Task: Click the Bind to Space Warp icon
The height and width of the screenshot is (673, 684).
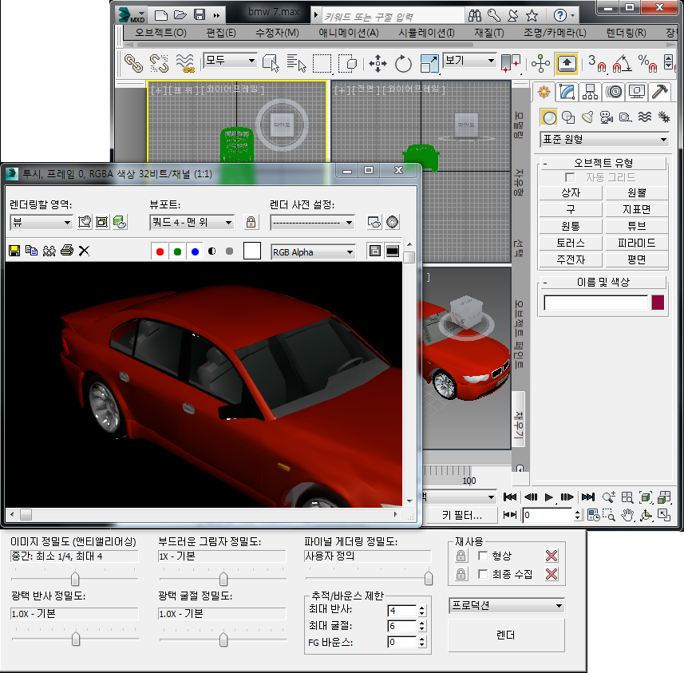Action: tap(185, 63)
